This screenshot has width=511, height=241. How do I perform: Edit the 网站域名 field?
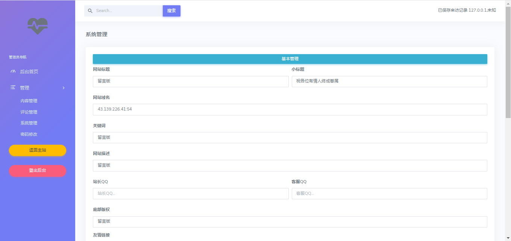coord(290,109)
